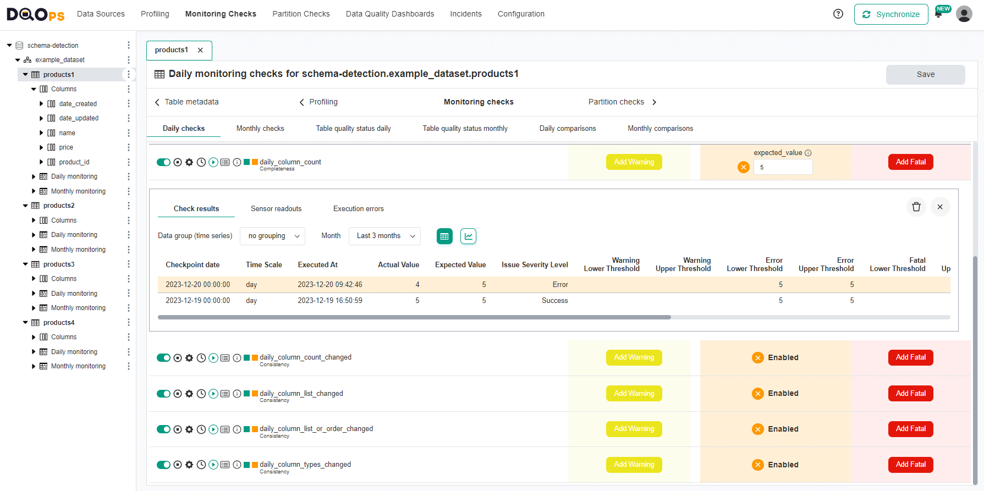
Task: Delete check results with trash icon
Action: (916, 207)
